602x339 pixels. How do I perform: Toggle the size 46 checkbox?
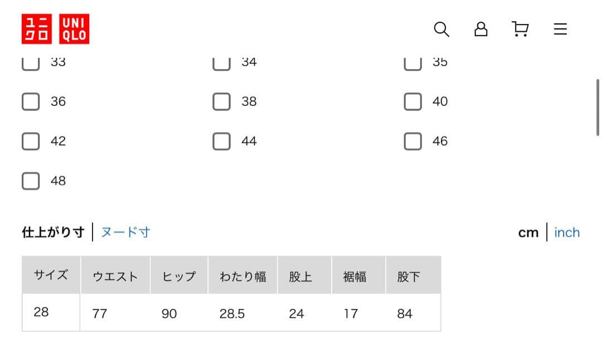pos(412,141)
